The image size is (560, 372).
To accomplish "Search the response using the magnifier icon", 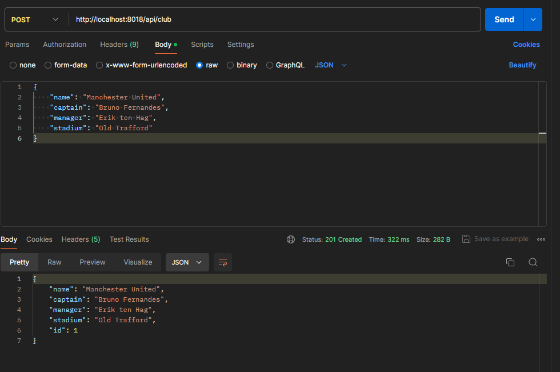I will [x=533, y=262].
